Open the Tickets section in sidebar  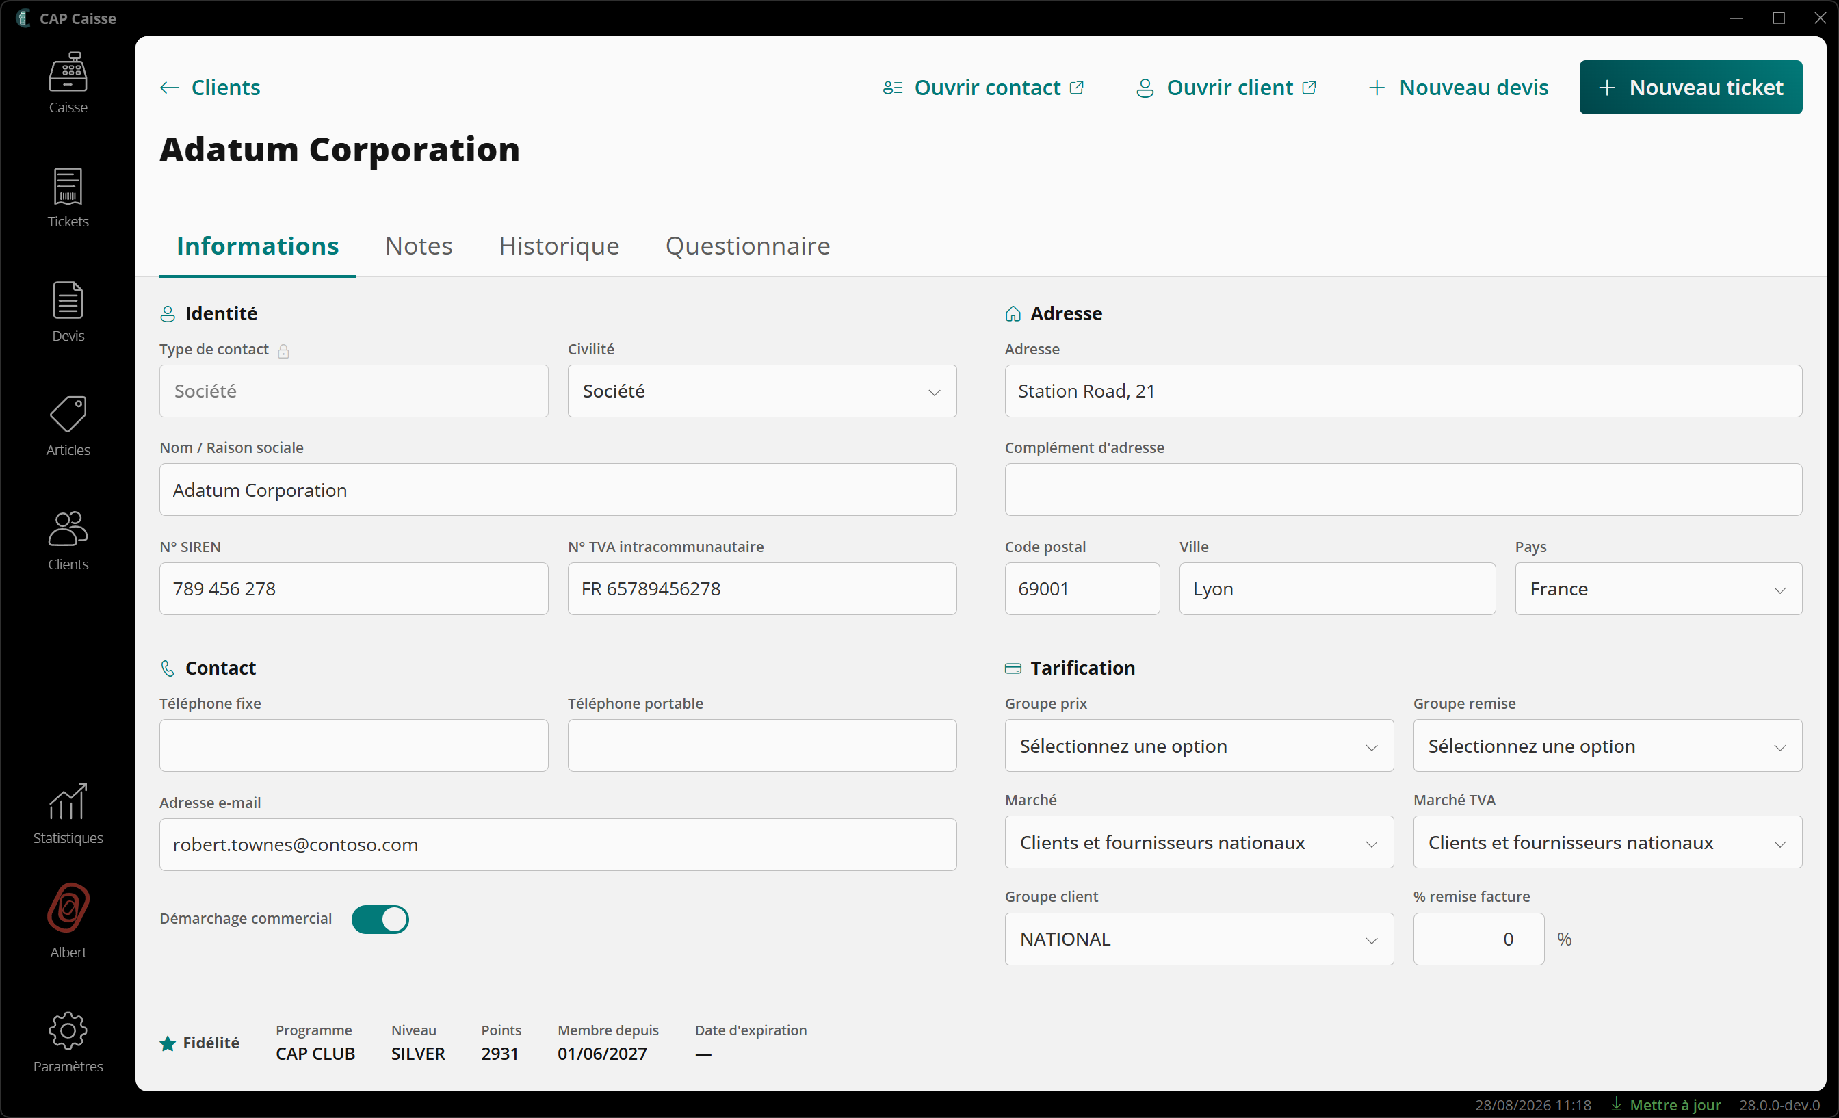click(x=68, y=187)
